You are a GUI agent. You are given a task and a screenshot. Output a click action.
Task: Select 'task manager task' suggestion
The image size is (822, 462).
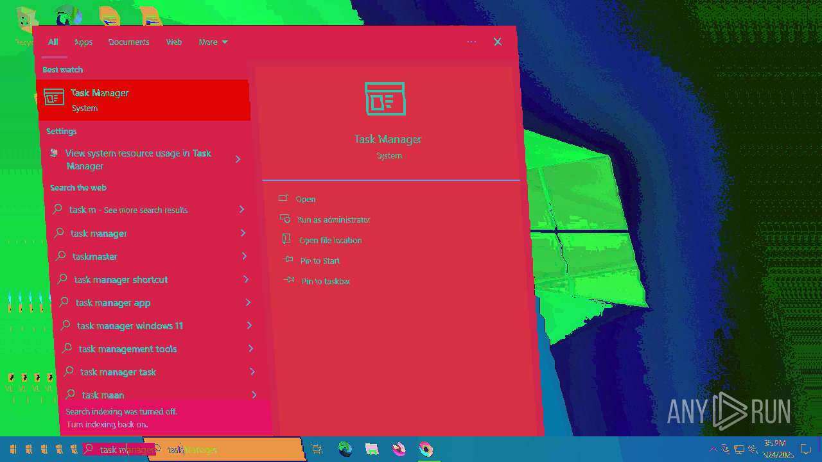118,372
